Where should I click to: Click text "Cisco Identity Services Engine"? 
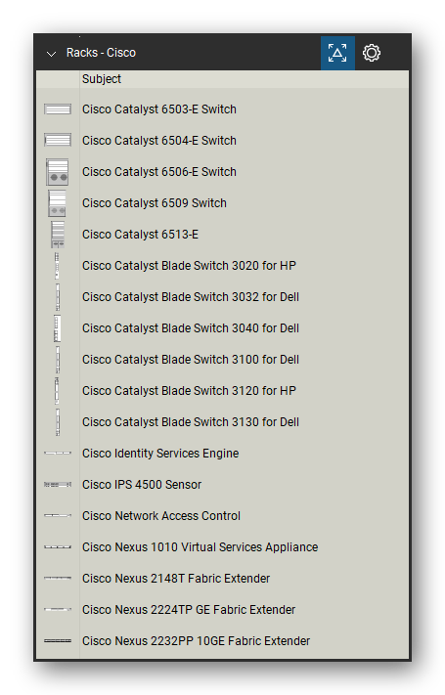pos(160,454)
